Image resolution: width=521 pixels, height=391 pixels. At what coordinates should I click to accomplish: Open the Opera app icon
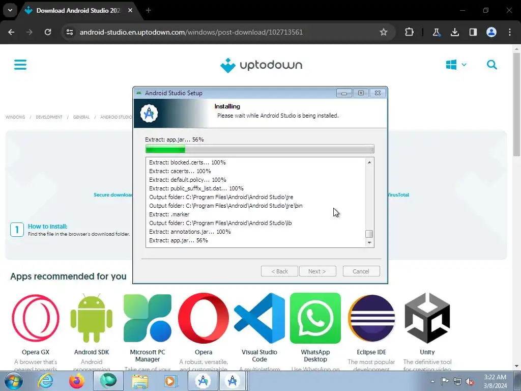coord(204,318)
